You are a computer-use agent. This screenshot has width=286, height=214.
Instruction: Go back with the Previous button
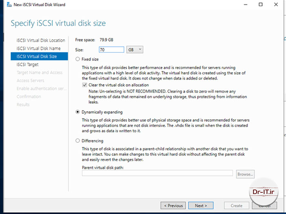click(x=176, y=205)
